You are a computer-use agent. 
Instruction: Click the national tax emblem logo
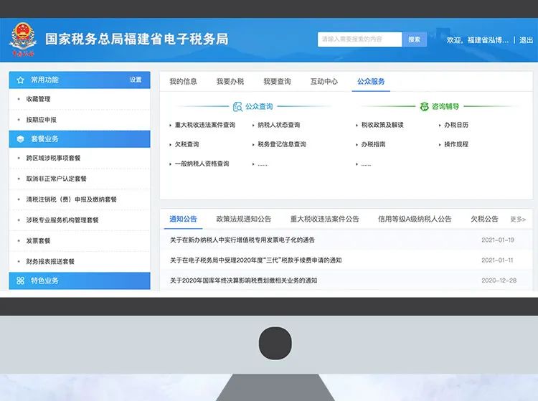[23, 39]
